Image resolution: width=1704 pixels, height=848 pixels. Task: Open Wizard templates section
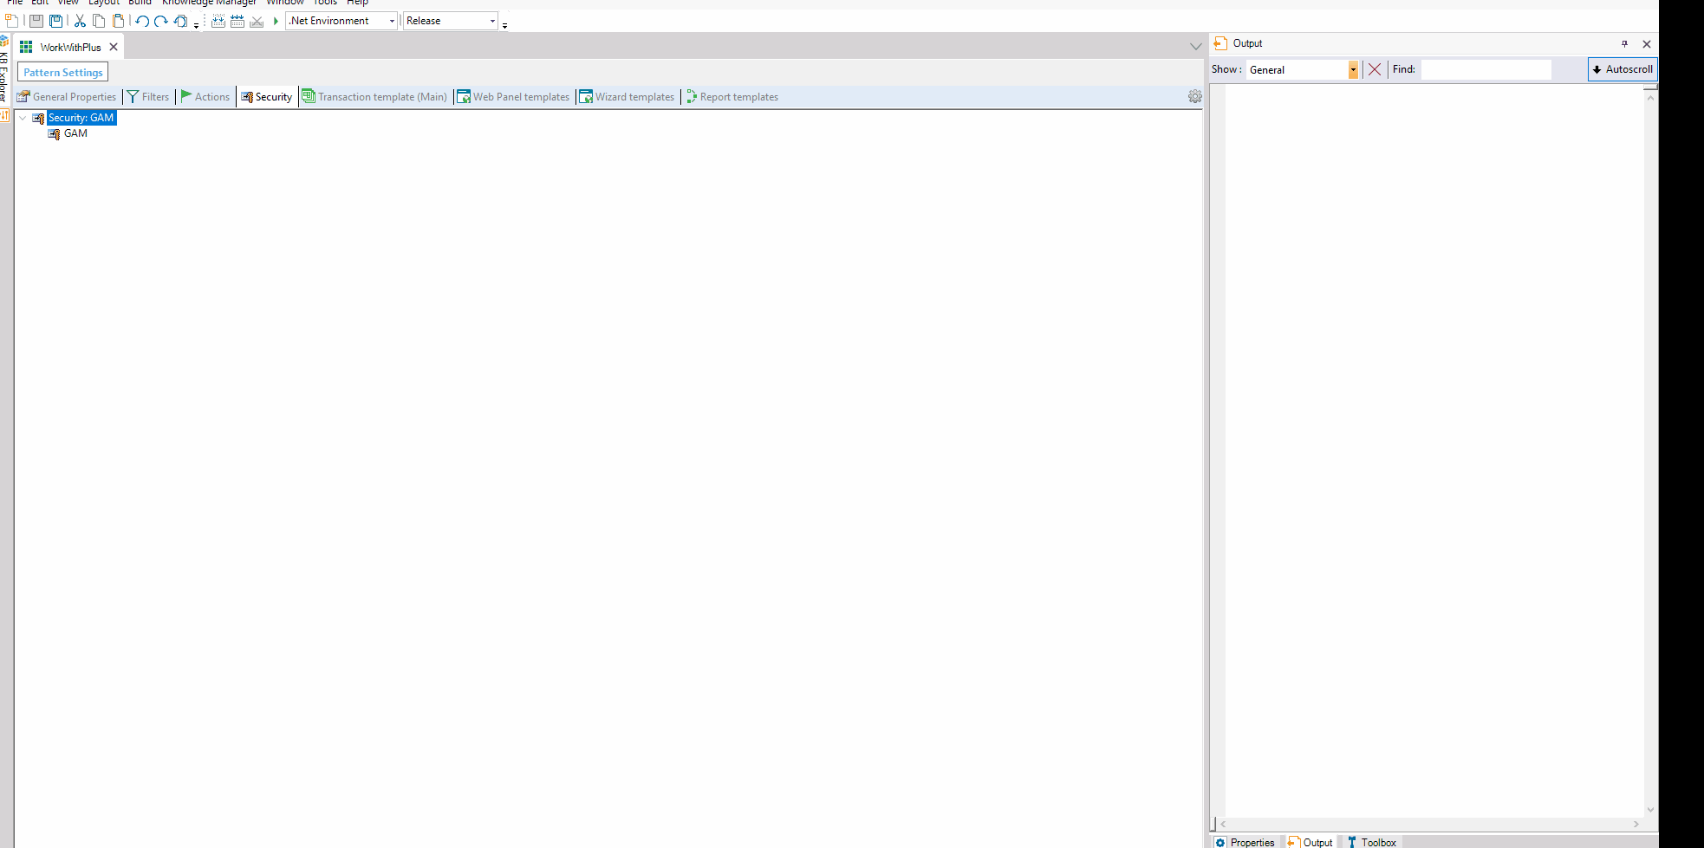[x=627, y=97]
